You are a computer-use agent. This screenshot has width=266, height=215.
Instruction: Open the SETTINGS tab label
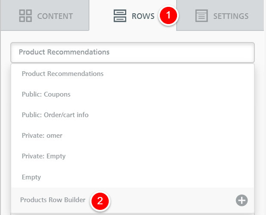[x=231, y=16]
